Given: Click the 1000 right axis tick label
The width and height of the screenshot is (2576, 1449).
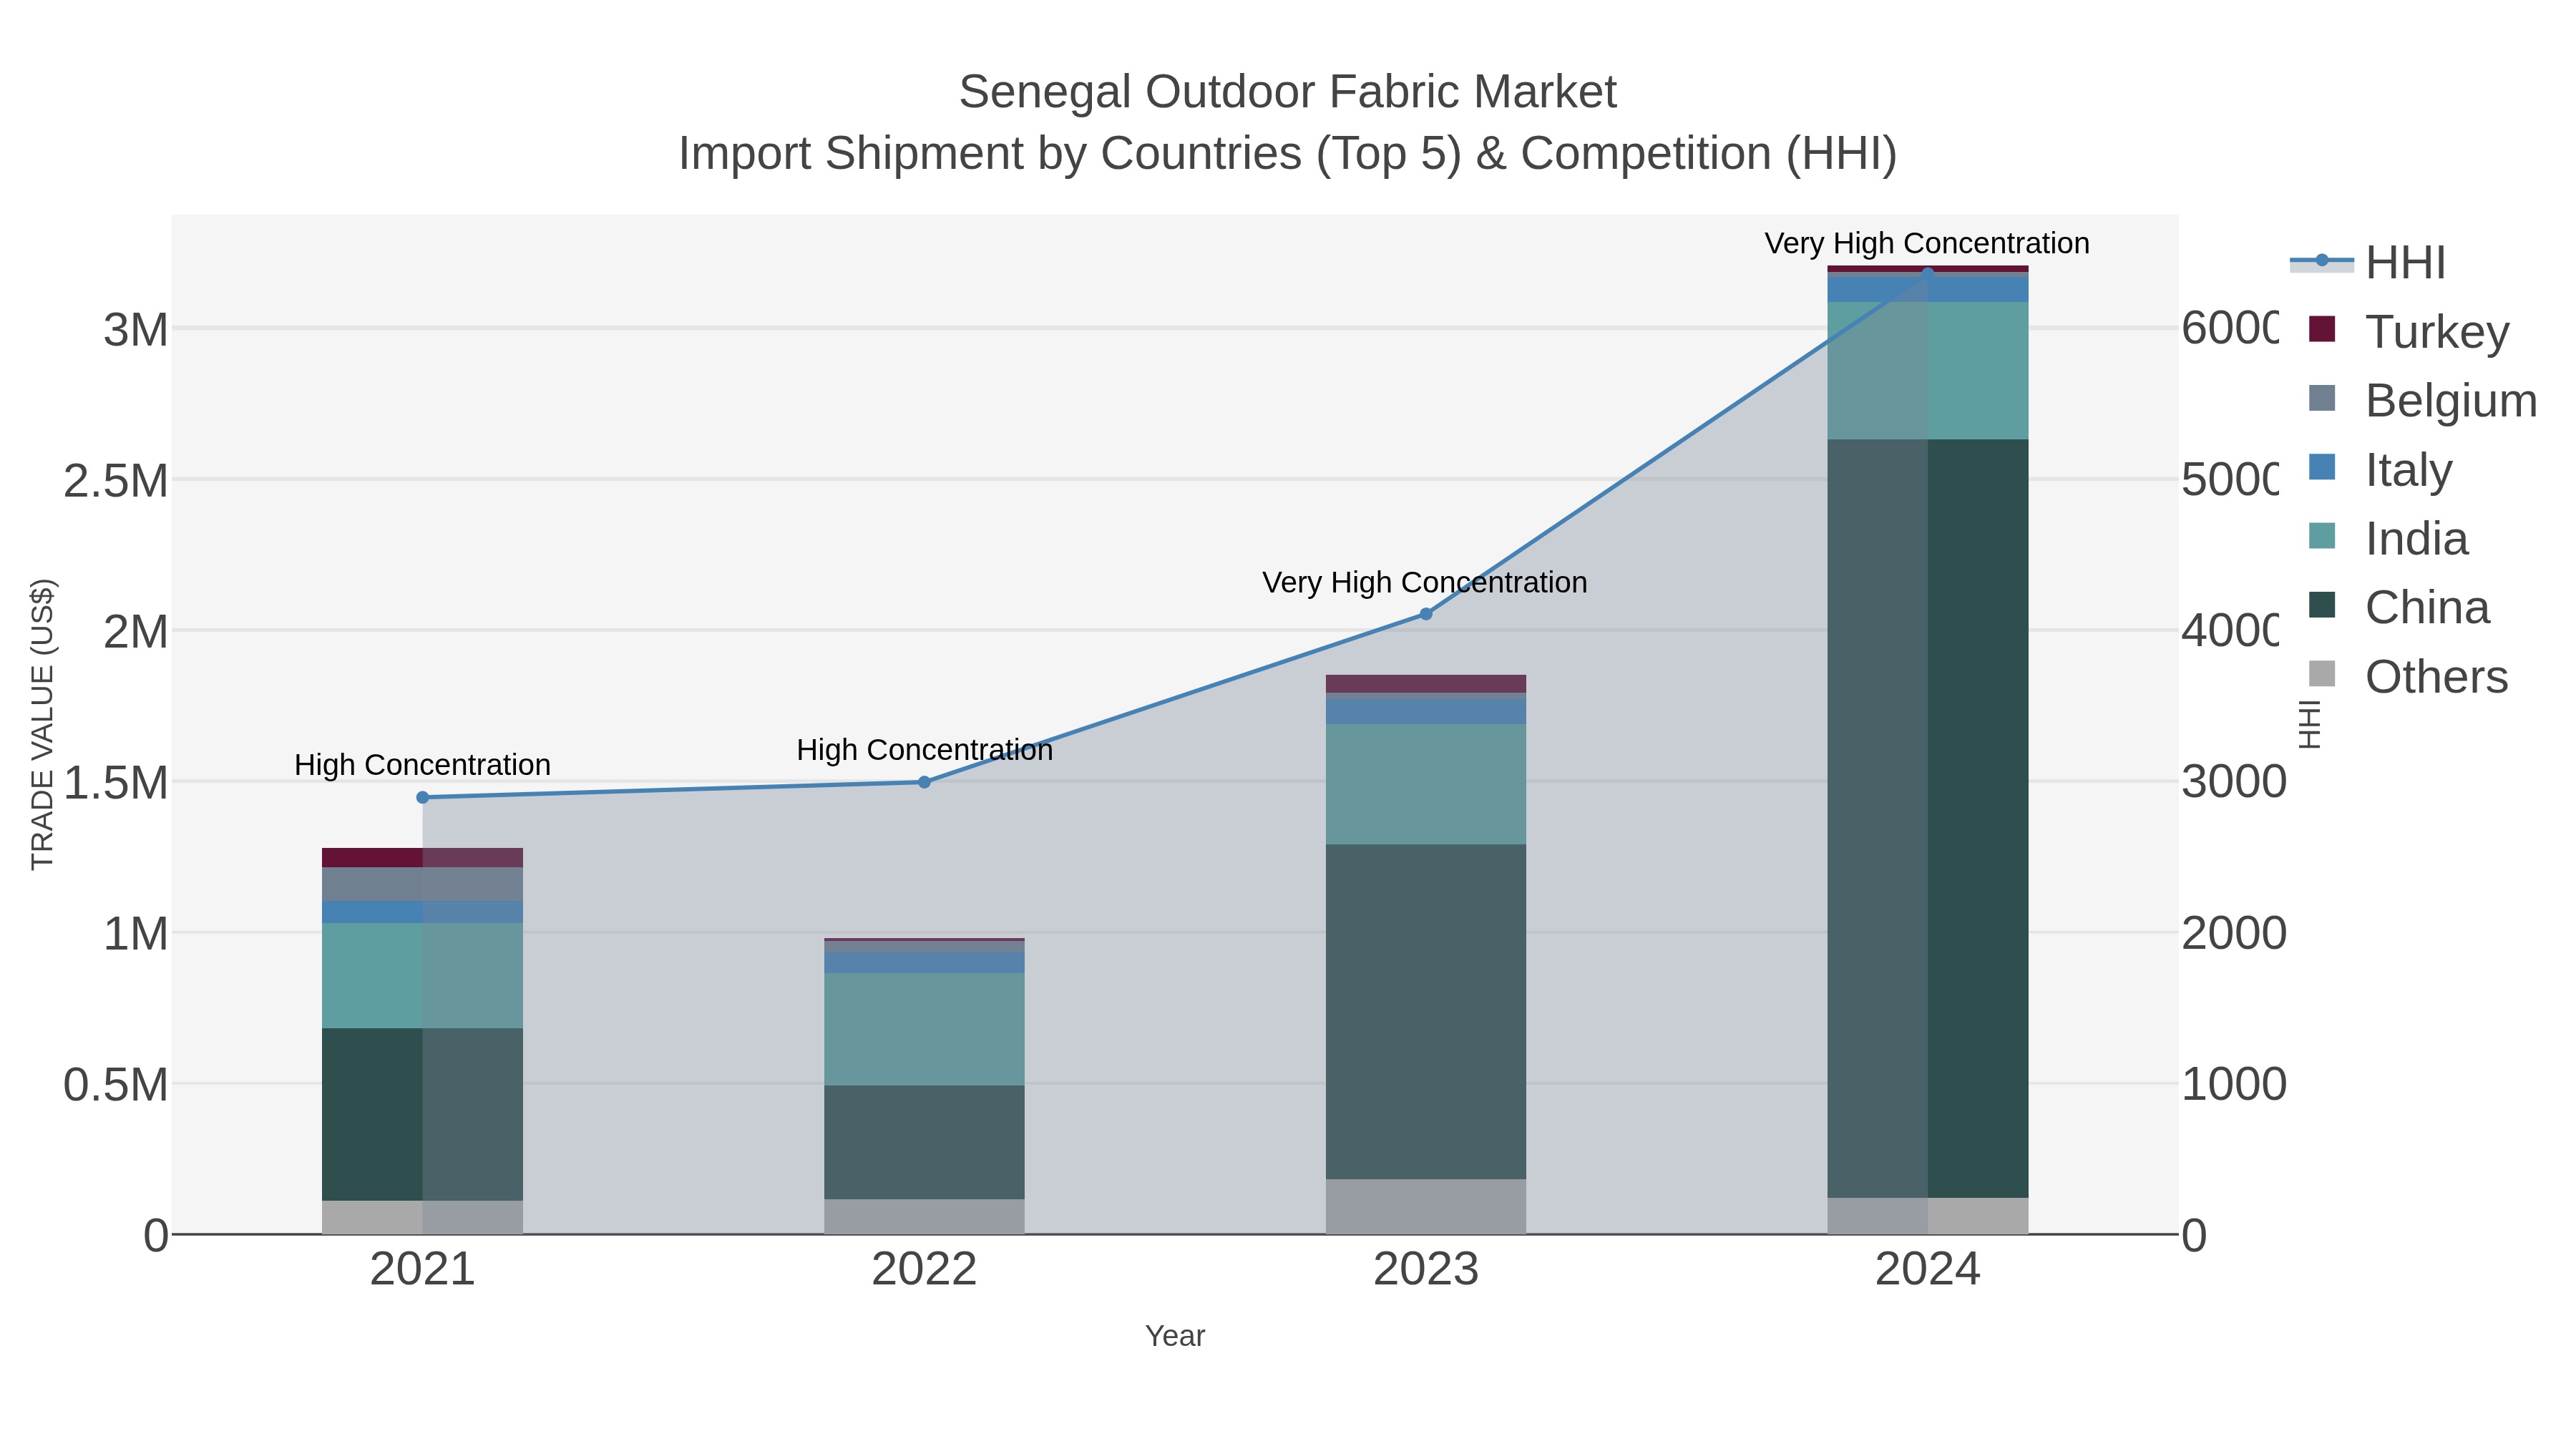Looking at the screenshot, I should [2234, 1084].
